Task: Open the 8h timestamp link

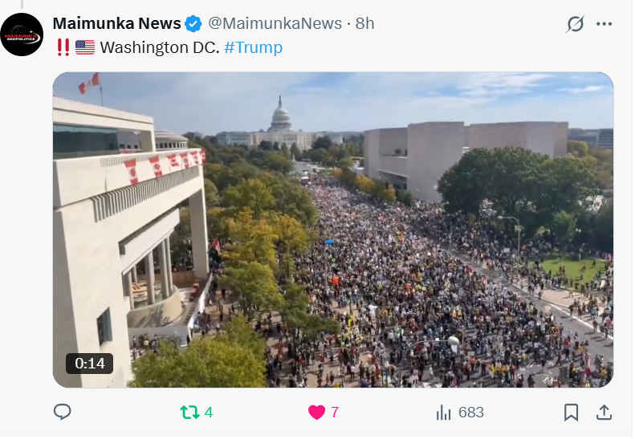Action: pyautogui.click(x=365, y=23)
